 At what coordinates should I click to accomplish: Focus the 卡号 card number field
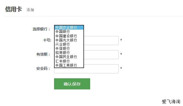coord(101,40)
